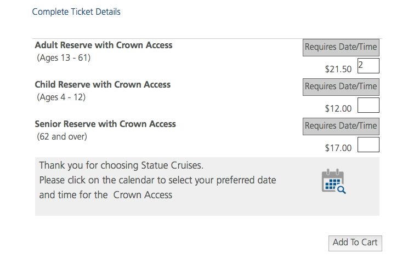
Task: Click the Add To Cart button
Action: tap(355, 243)
